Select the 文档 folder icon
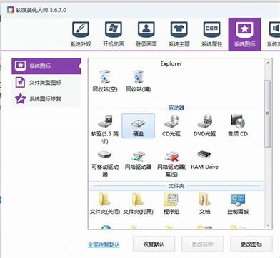Viewport: 280px width, 258px height. (x=204, y=204)
